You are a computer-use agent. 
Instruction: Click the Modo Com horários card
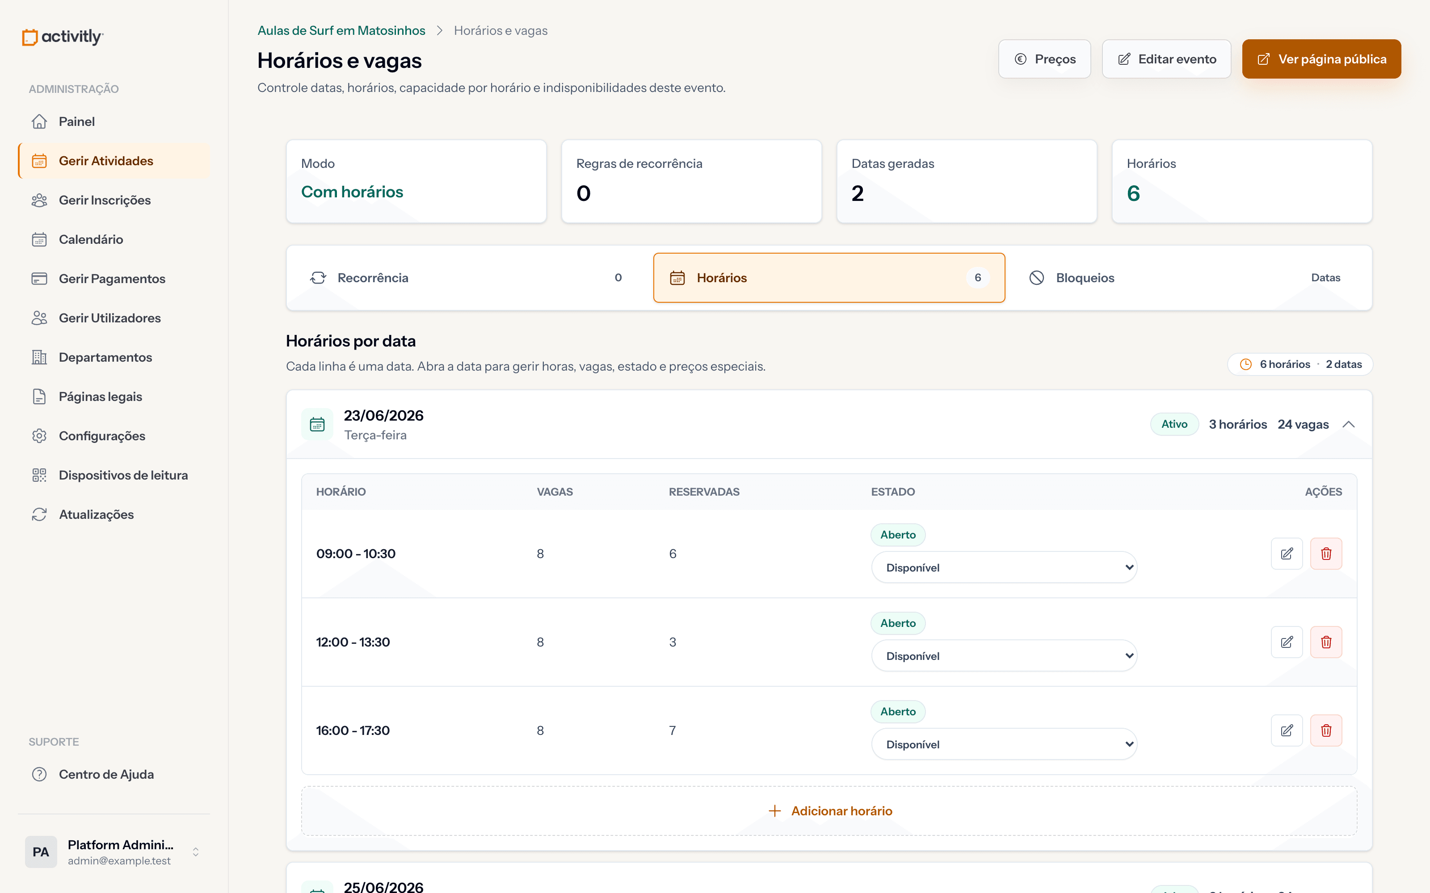click(416, 181)
